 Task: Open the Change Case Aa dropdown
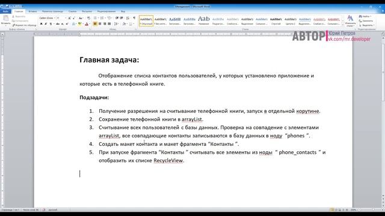(81, 18)
